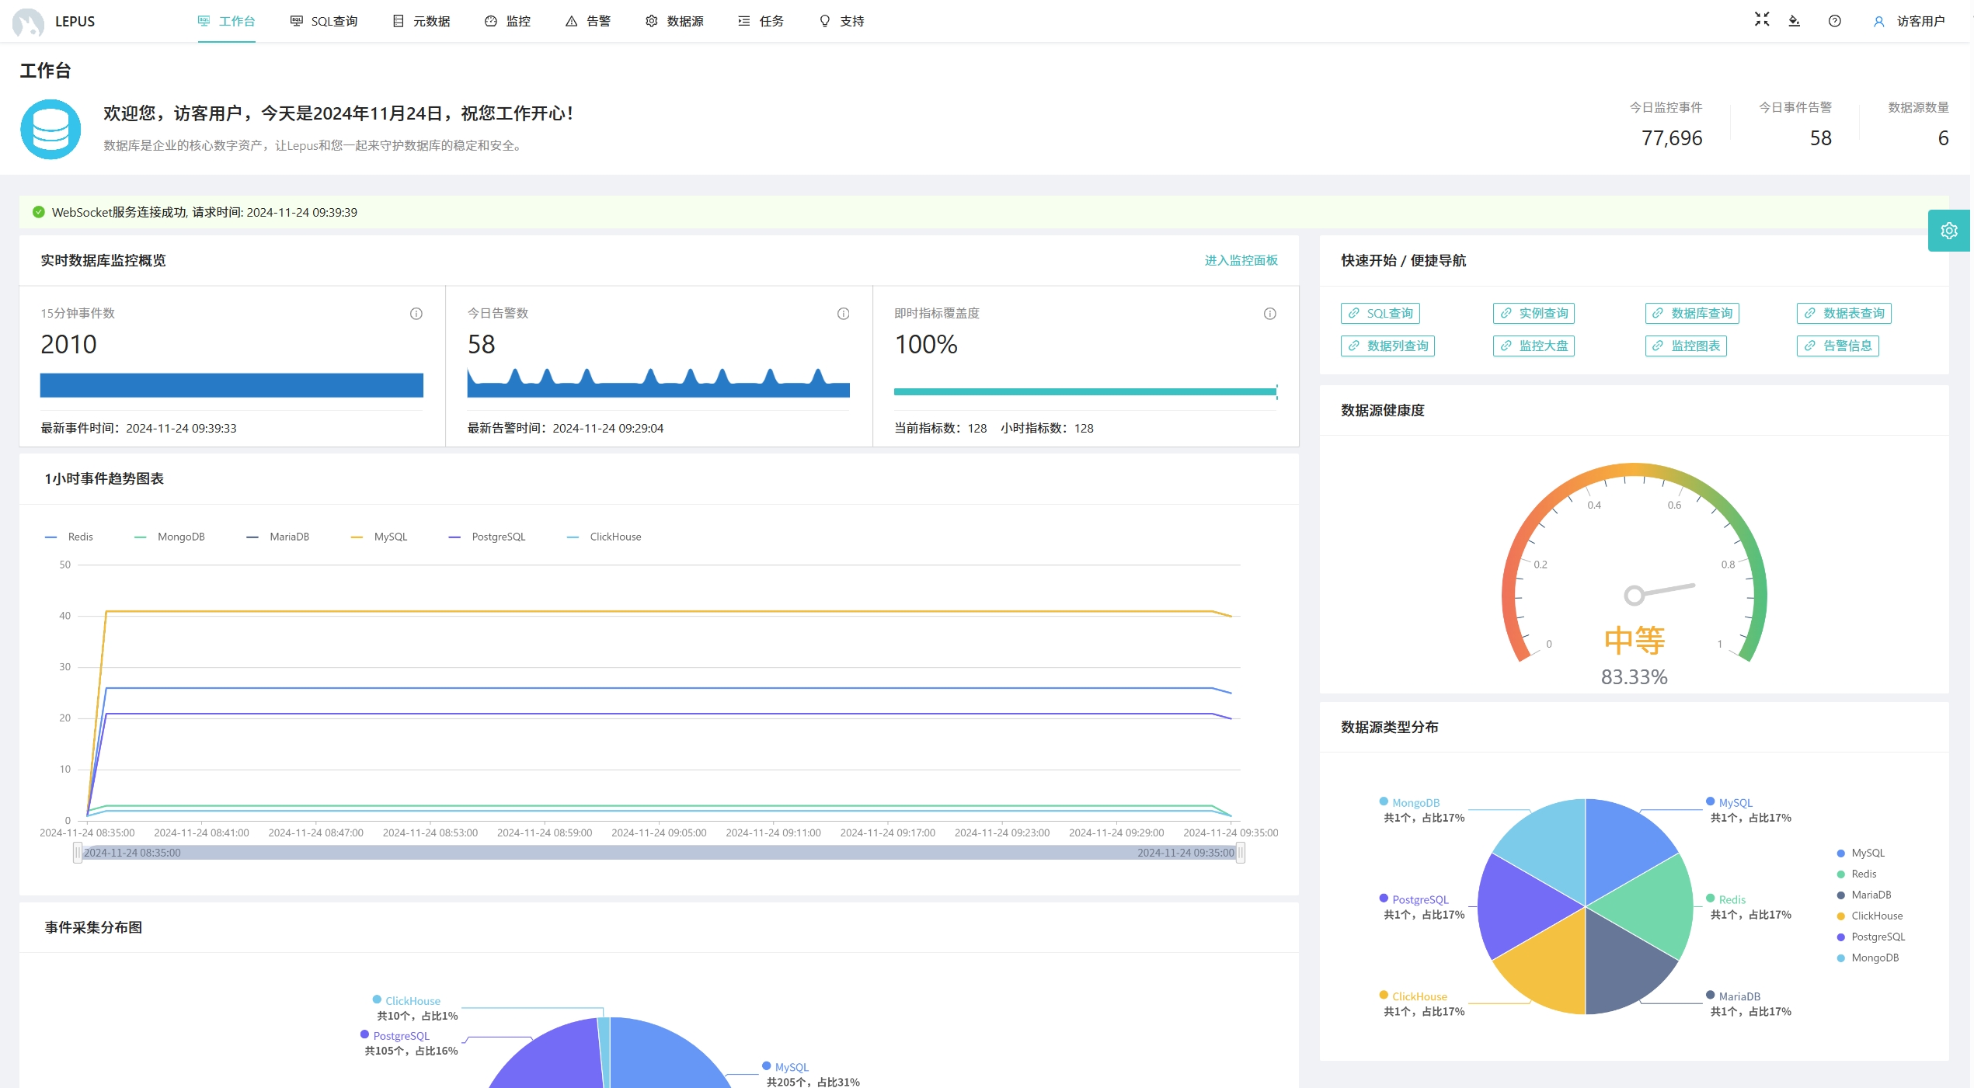The image size is (1974, 1088).
Task: Show info for 即时指标覆盖度
Action: tap(1269, 314)
